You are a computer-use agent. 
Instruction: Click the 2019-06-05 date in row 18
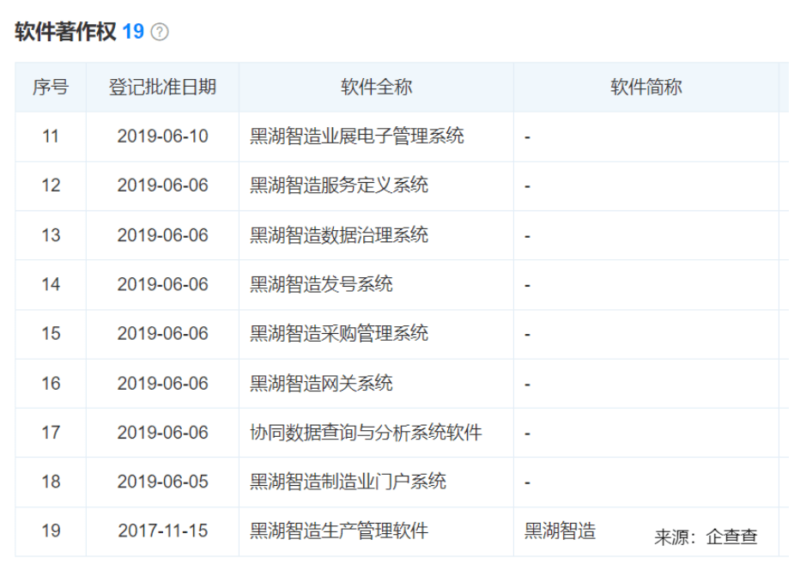[162, 482]
